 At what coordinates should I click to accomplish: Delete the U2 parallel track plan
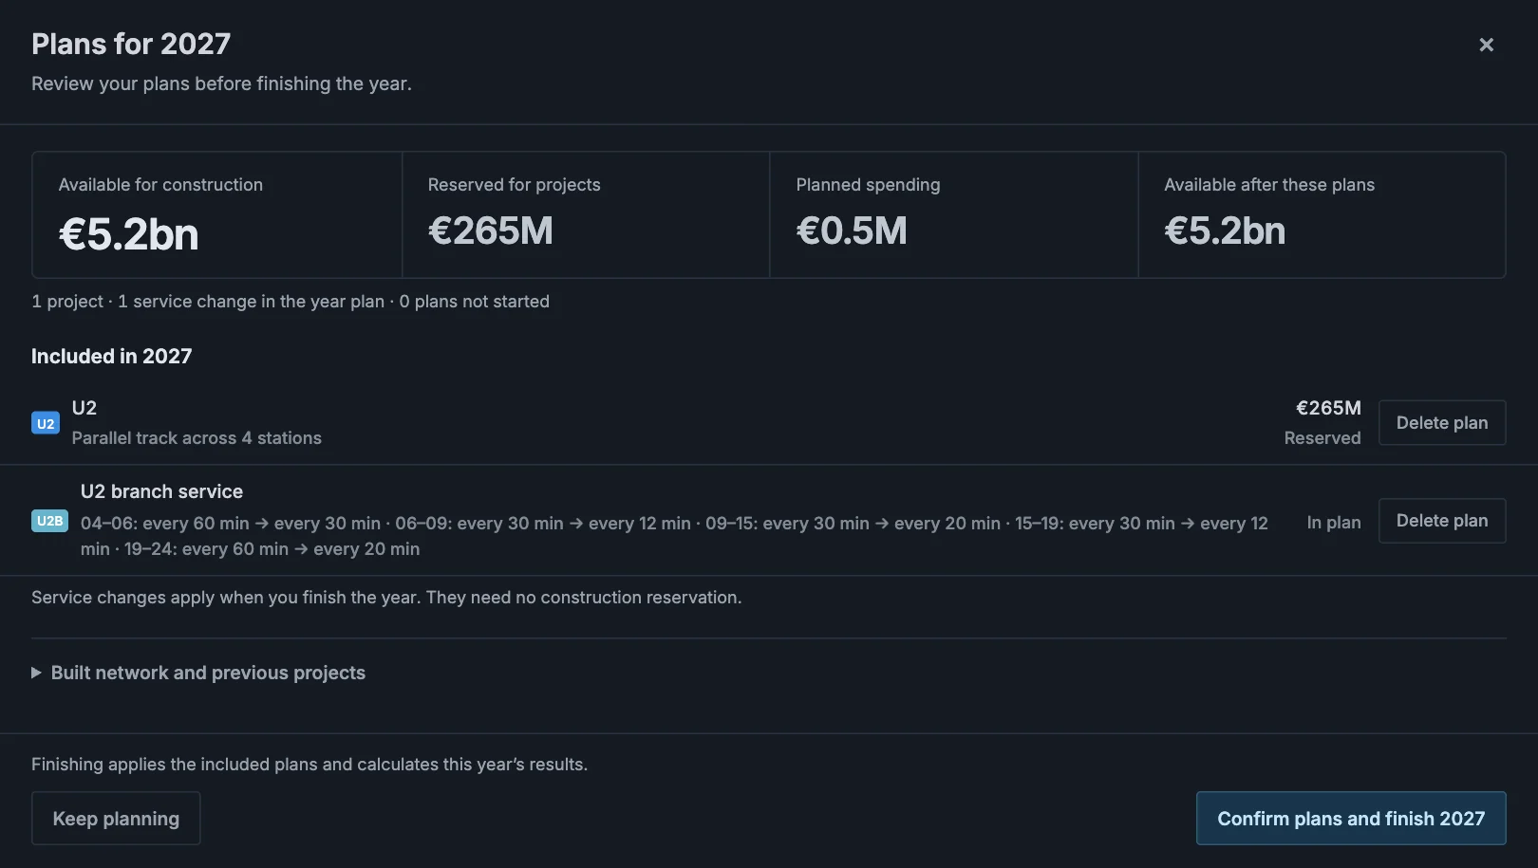[1441, 423]
